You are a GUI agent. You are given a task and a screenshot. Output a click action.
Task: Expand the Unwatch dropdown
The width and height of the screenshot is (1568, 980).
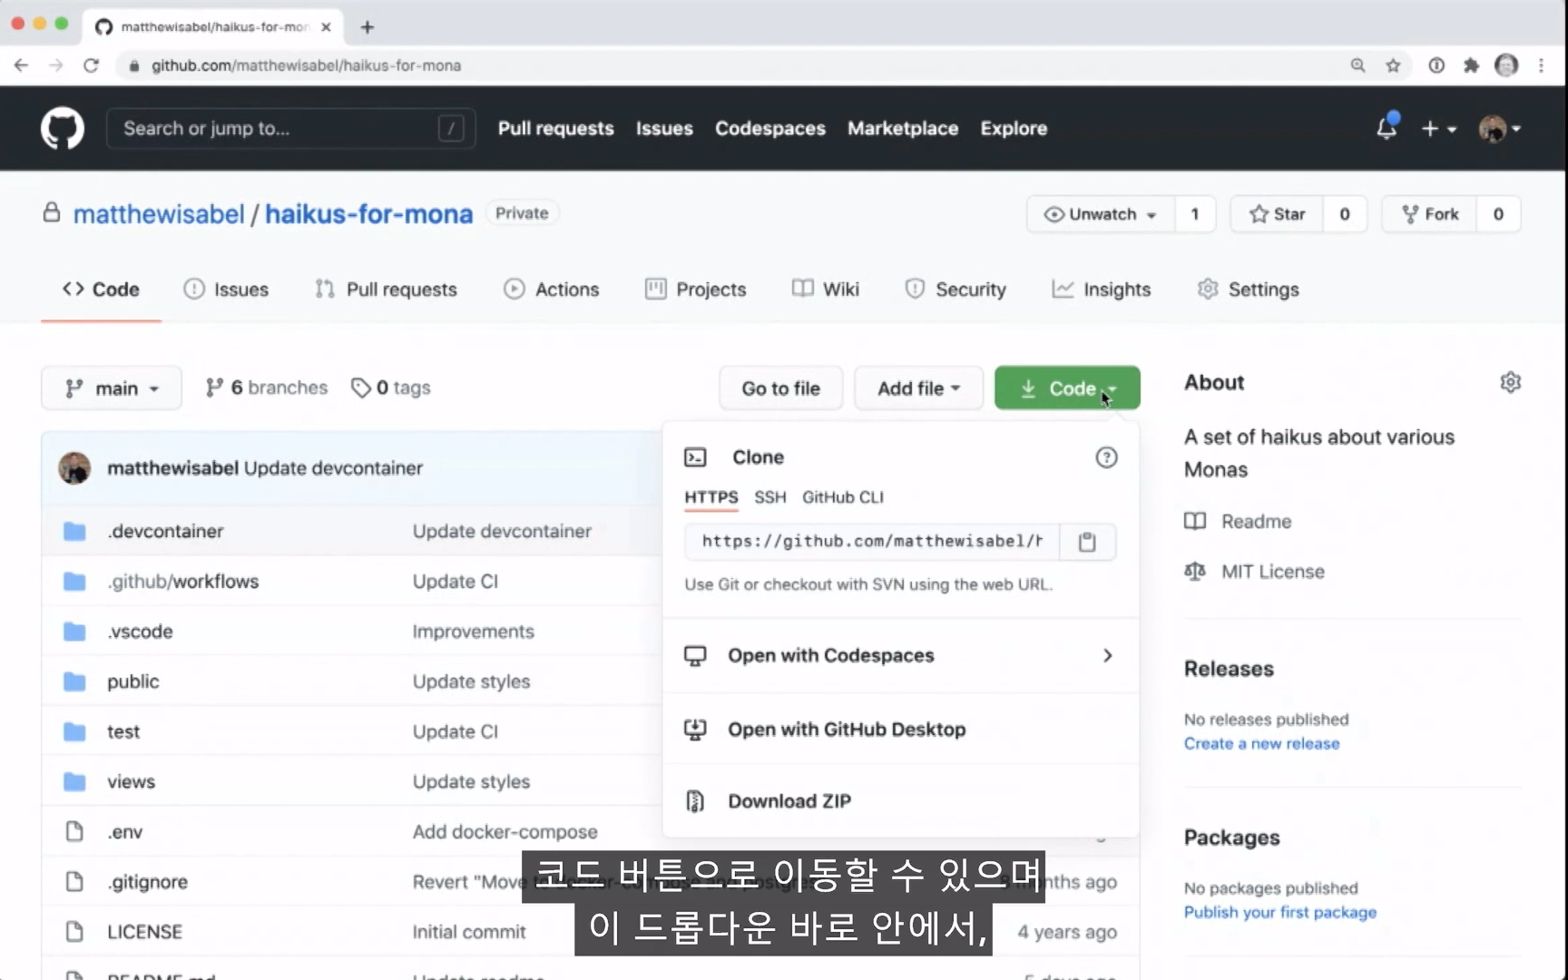pyautogui.click(x=1101, y=214)
